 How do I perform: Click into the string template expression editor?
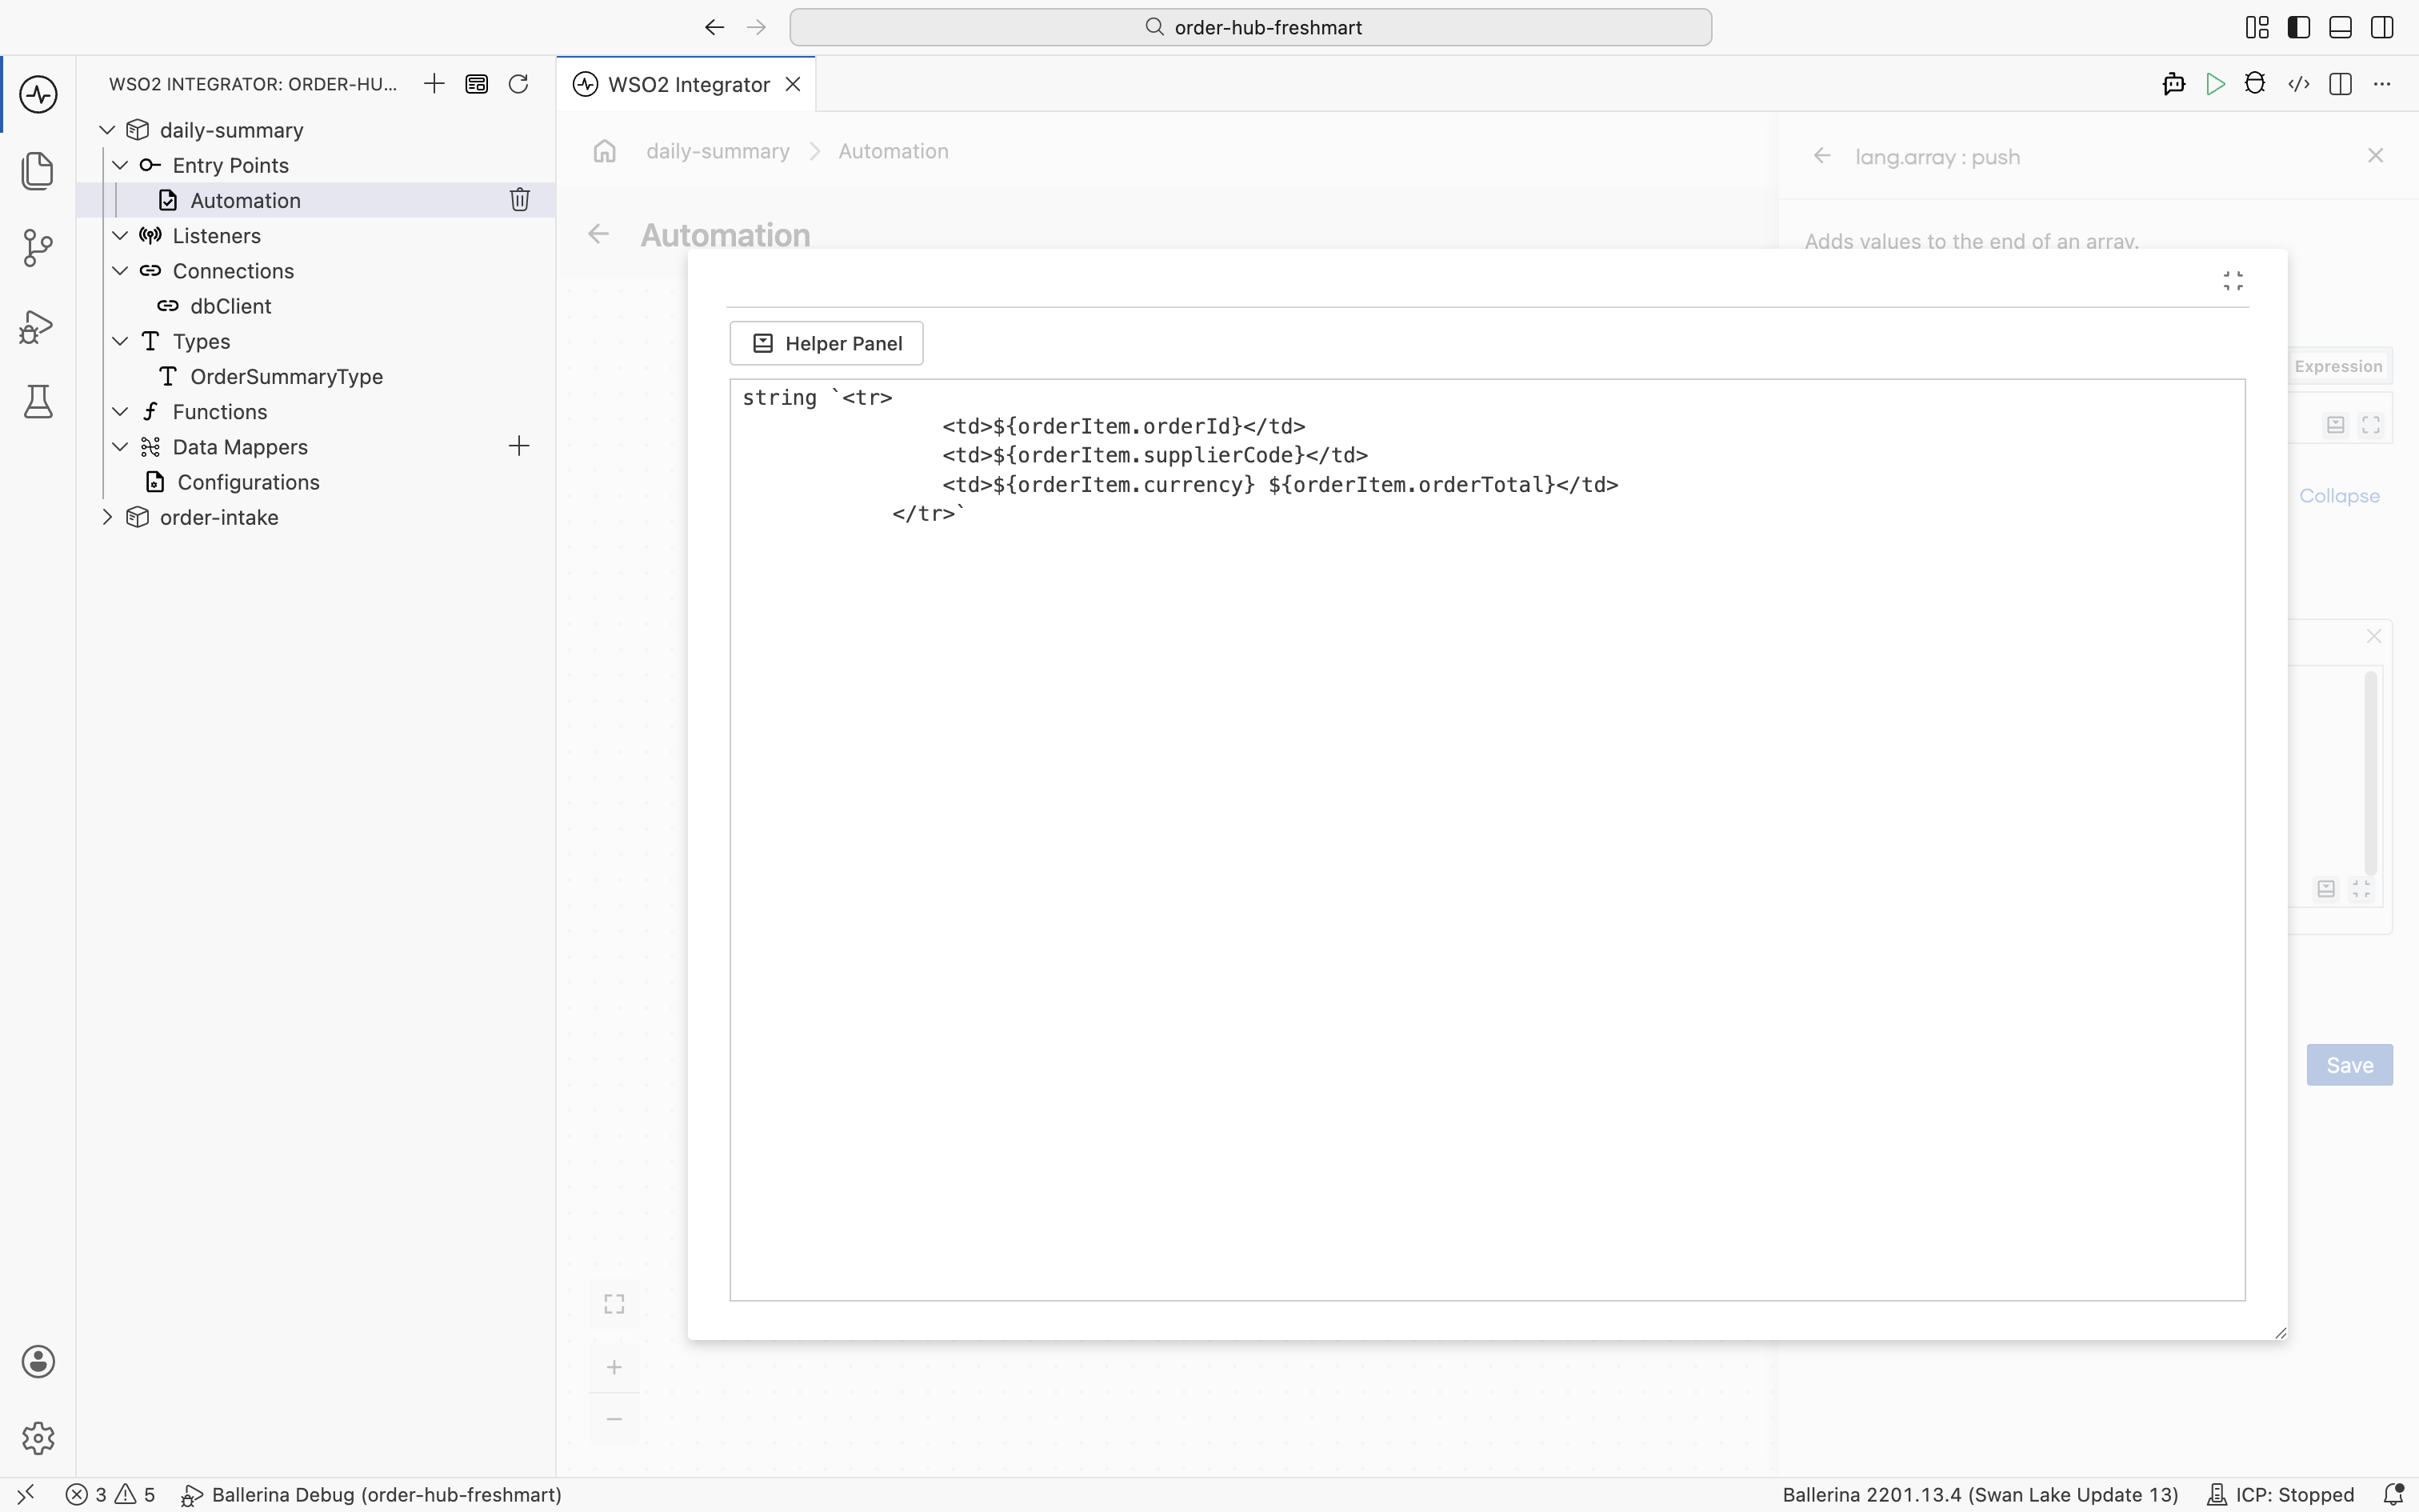click(1487, 840)
